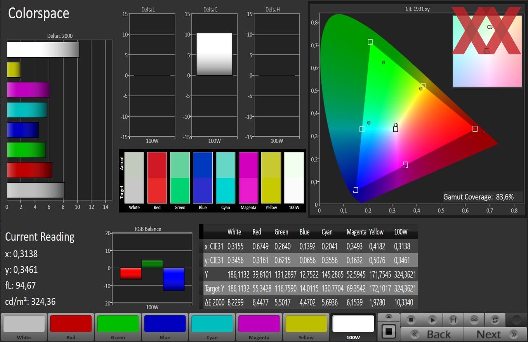This screenshot has width=528, height=342.
Task: Select the White patch button in bottom strip
Action: (24, 327)
